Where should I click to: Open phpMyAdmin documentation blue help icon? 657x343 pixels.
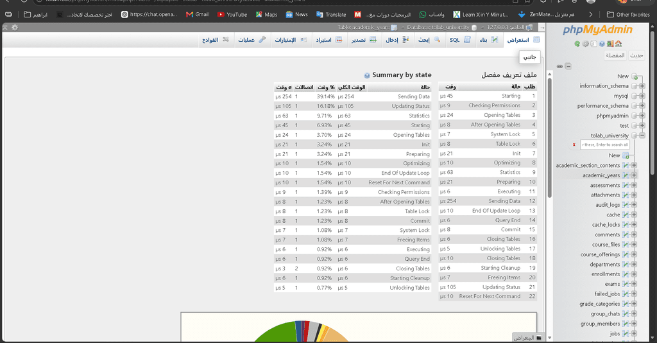[x=602, y=44]
